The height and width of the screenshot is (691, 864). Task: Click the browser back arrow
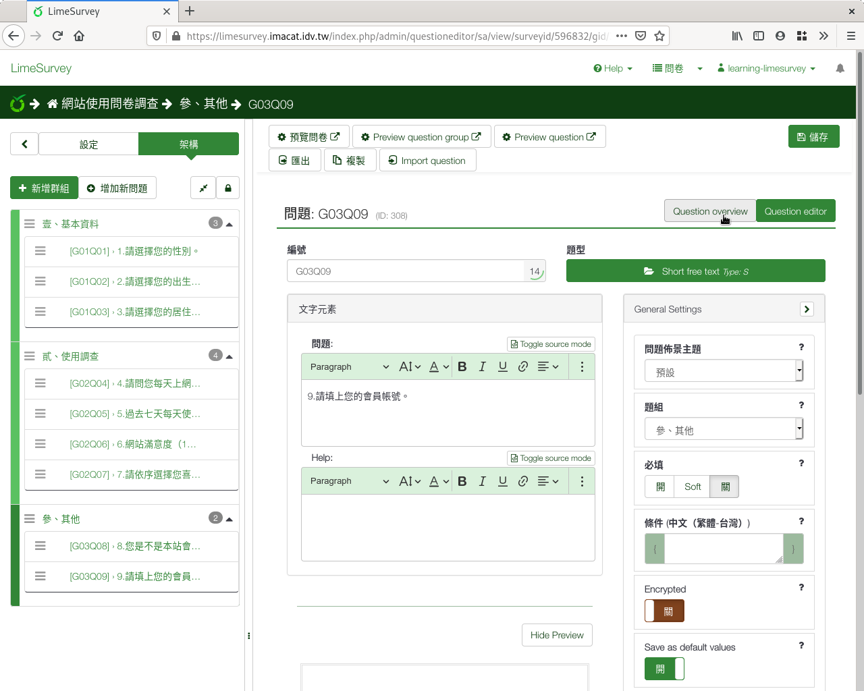pyautogui.click(x=13, y=36)
